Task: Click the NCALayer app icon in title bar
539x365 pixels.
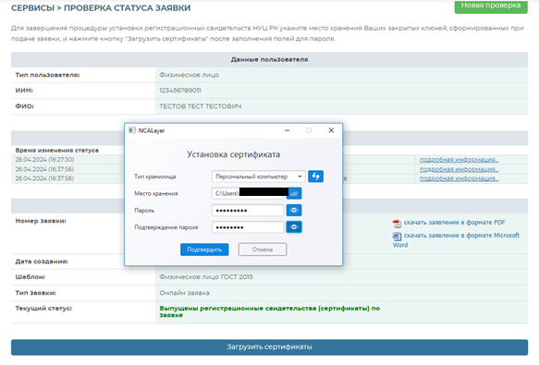Action: click(x=132, y=130)
